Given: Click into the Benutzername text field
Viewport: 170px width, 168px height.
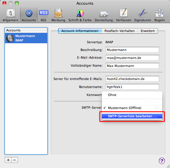Looking at the screenshot, I should tap(132, 87).
